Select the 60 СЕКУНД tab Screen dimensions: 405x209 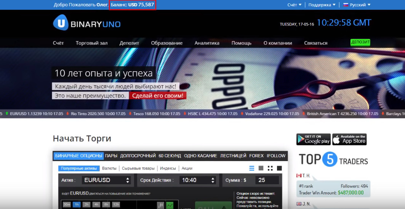pyautogui.click(x=170, y=156)
